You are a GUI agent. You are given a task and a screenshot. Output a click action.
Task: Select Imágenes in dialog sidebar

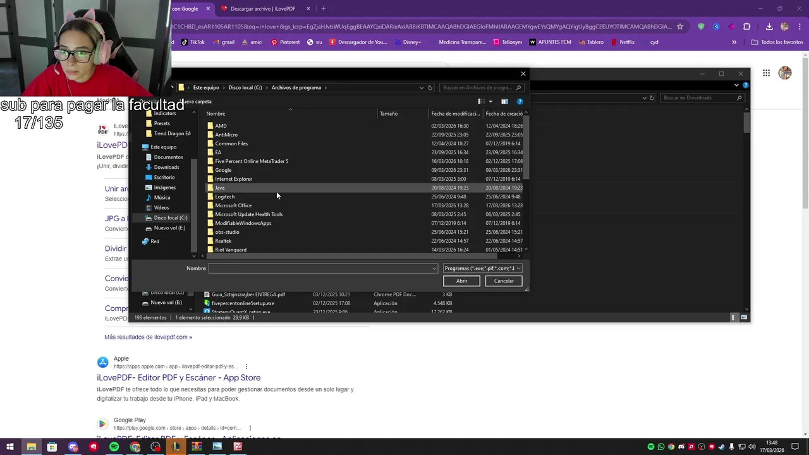(164, 188)
